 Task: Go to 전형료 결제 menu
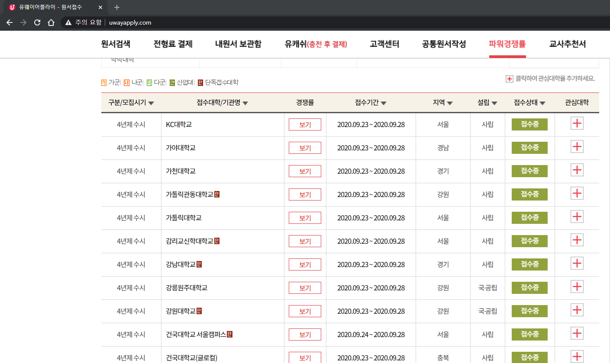pyautogui.click(x=173, y=44)
